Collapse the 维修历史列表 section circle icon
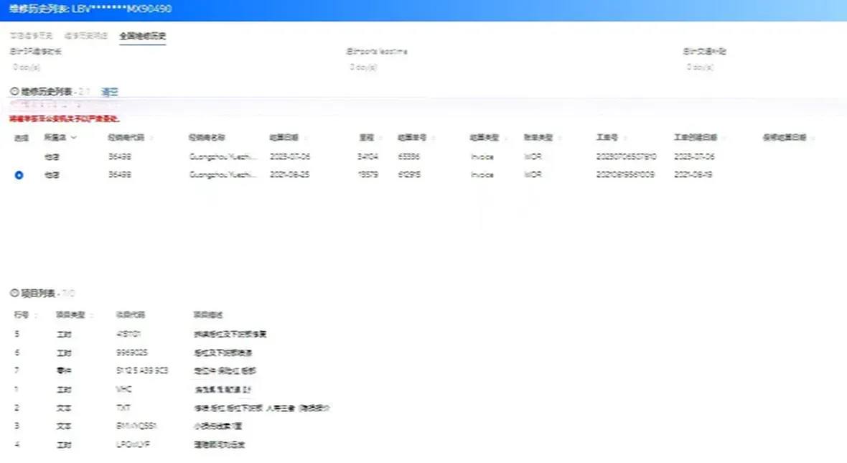 [14, 92]
